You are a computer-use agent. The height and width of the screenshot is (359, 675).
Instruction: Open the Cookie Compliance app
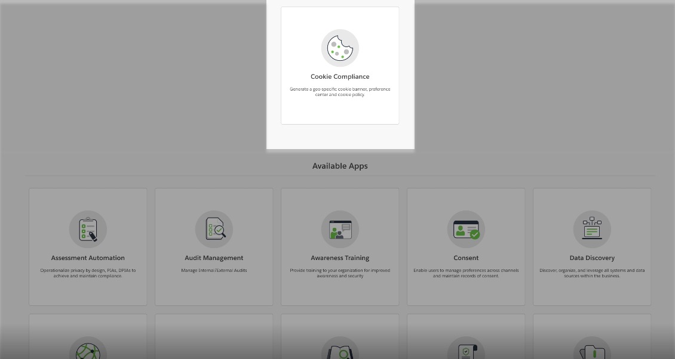(339, 66)
